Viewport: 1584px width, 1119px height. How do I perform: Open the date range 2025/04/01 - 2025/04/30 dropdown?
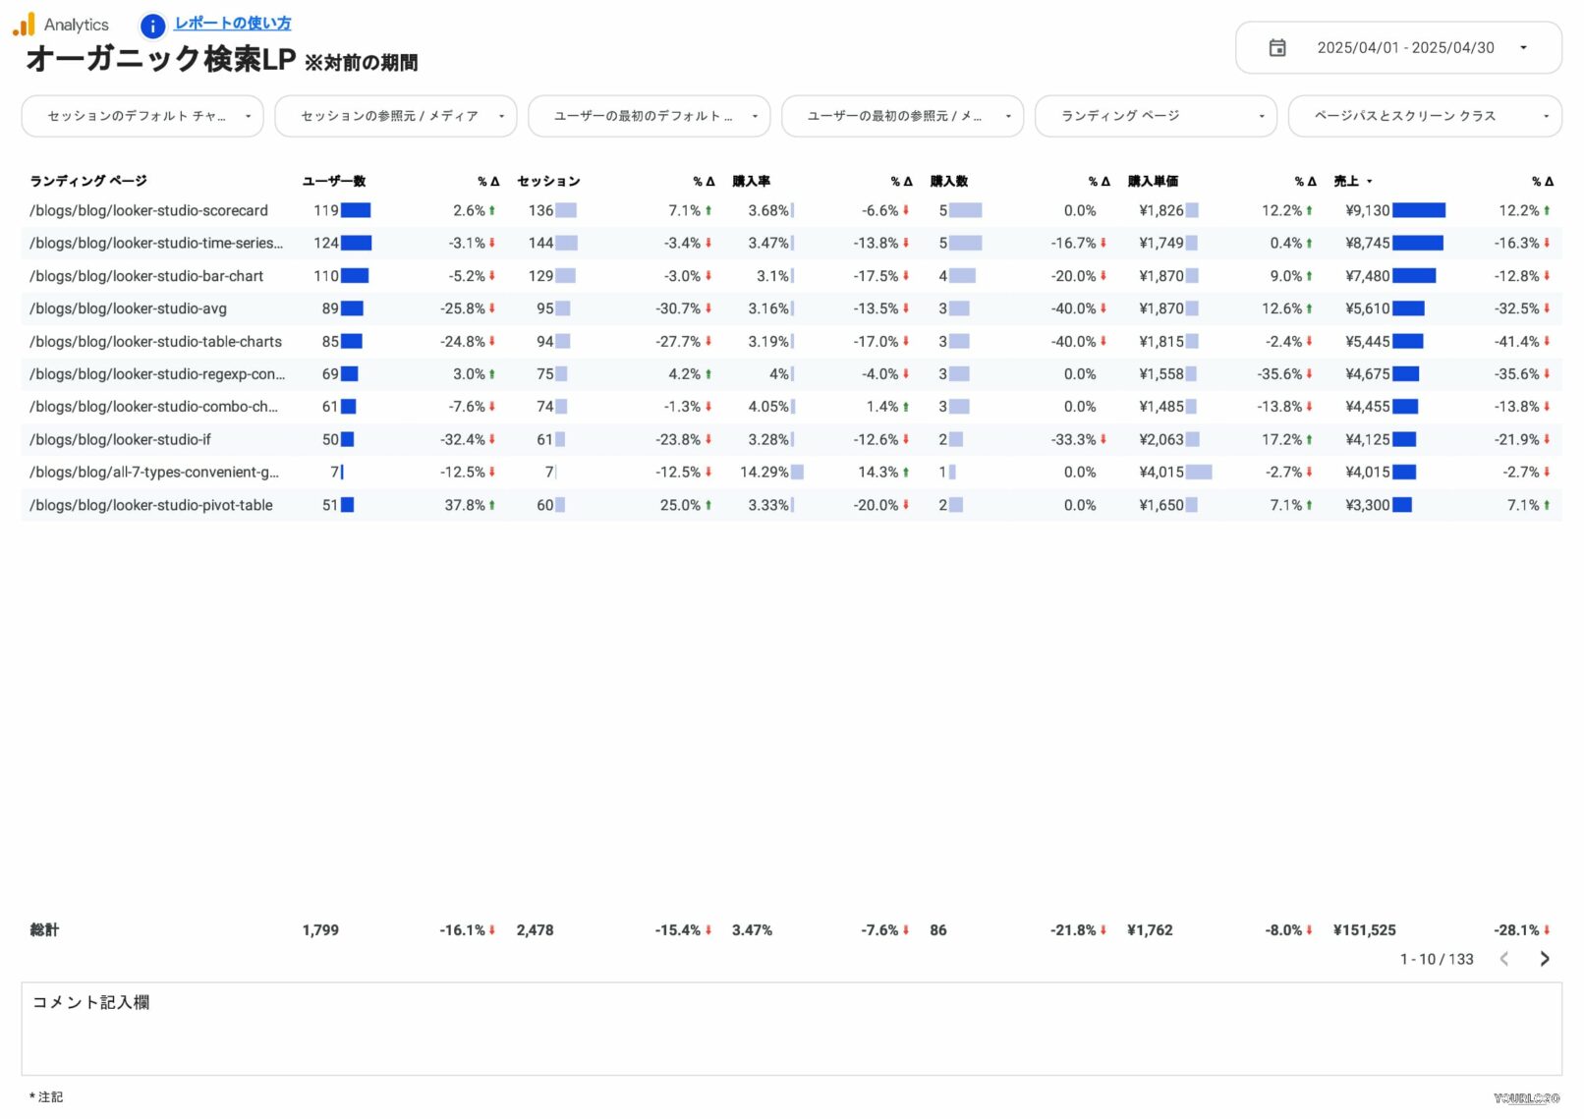pyautogui.click(x=1404, y=48)
